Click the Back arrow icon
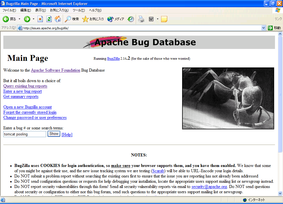 coord(6,19)
